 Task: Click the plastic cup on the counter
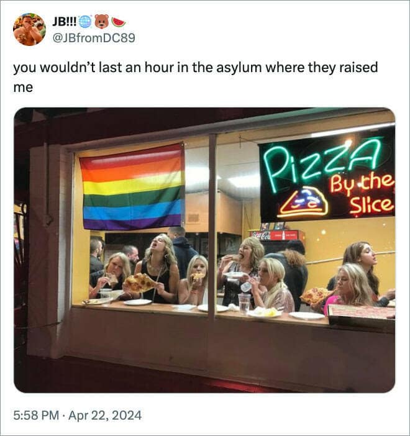[x=244, y=303]
